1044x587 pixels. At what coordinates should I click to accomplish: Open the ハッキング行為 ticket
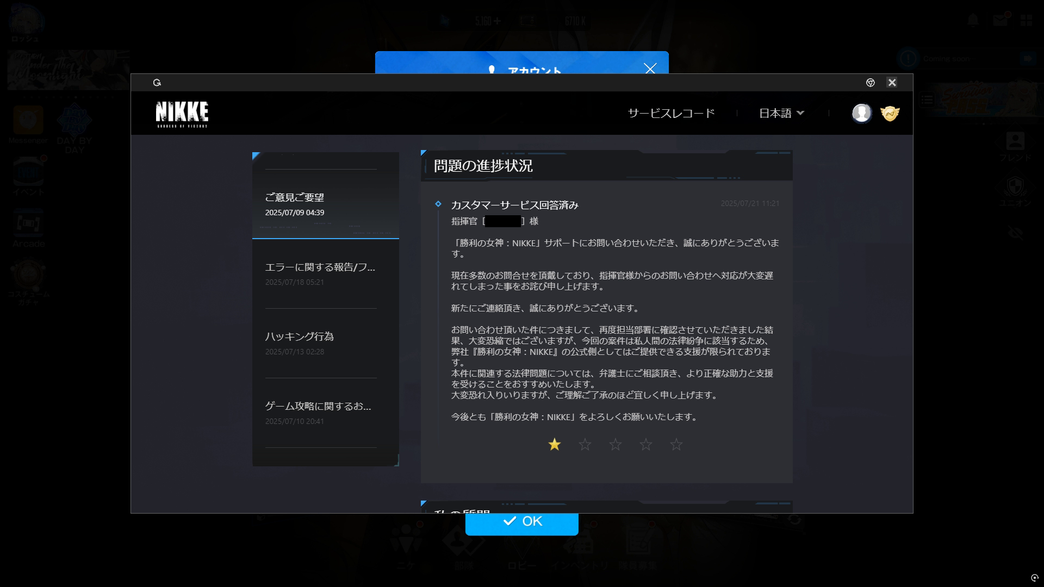[x=325, y=343]
